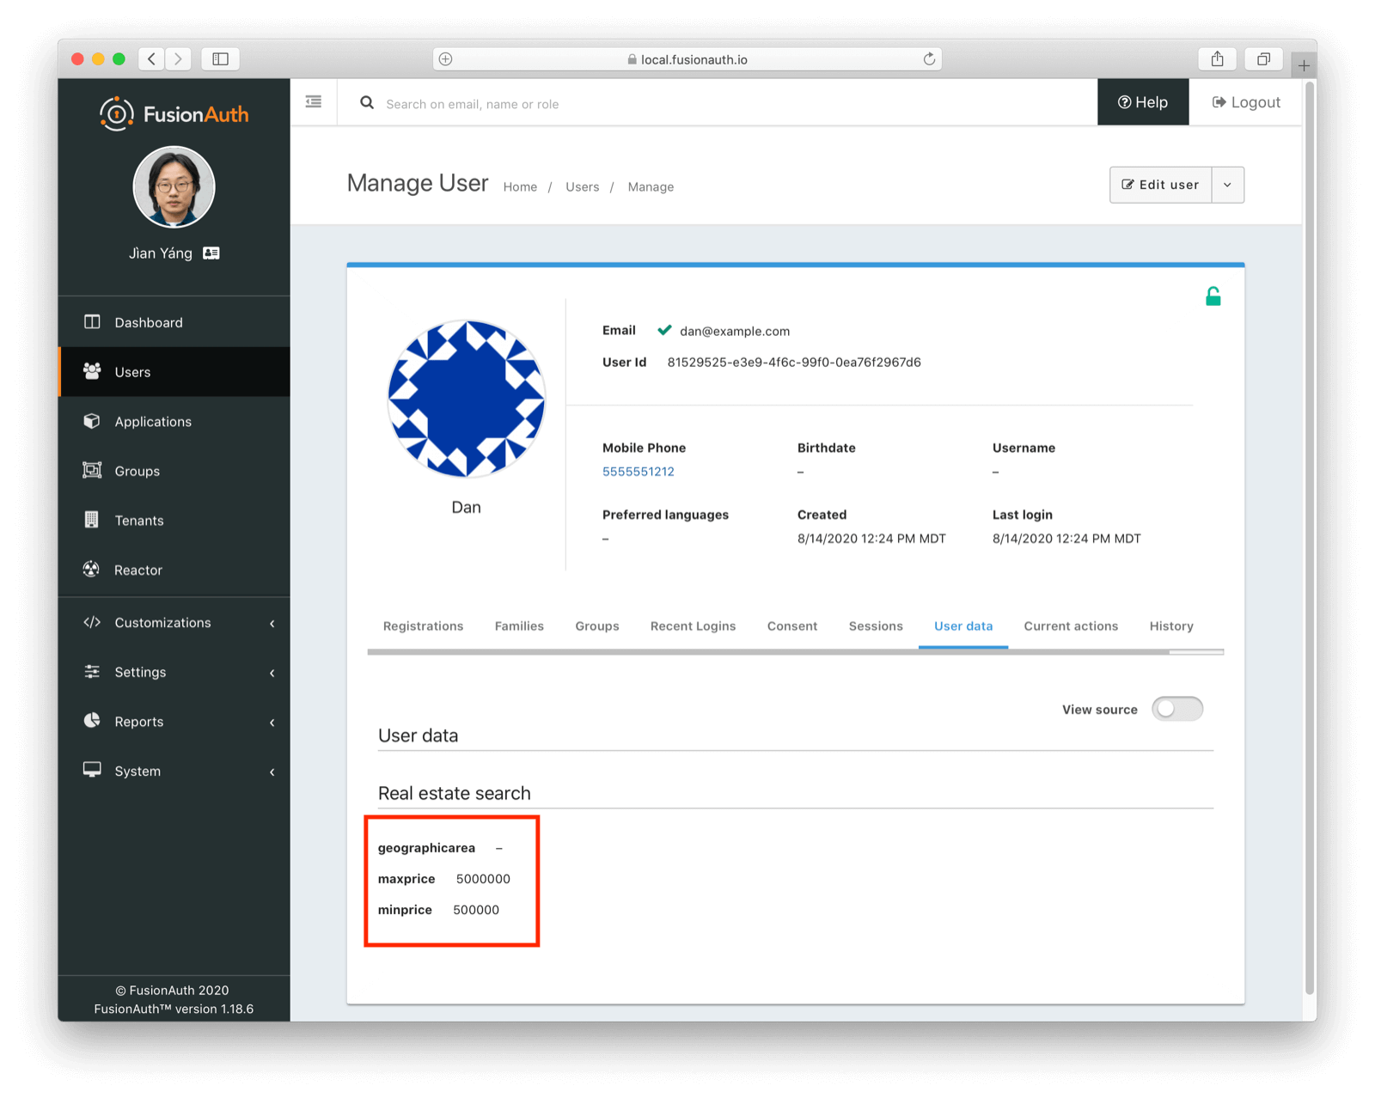Switch to the Consent tab
The height and width of the screenshot is (1098, 1375).
(x=792, y=626)
